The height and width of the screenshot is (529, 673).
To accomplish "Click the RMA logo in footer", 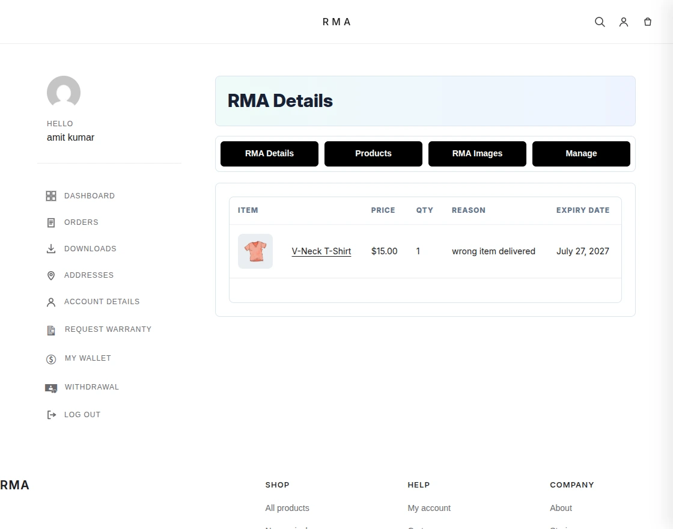I will 14,485.
